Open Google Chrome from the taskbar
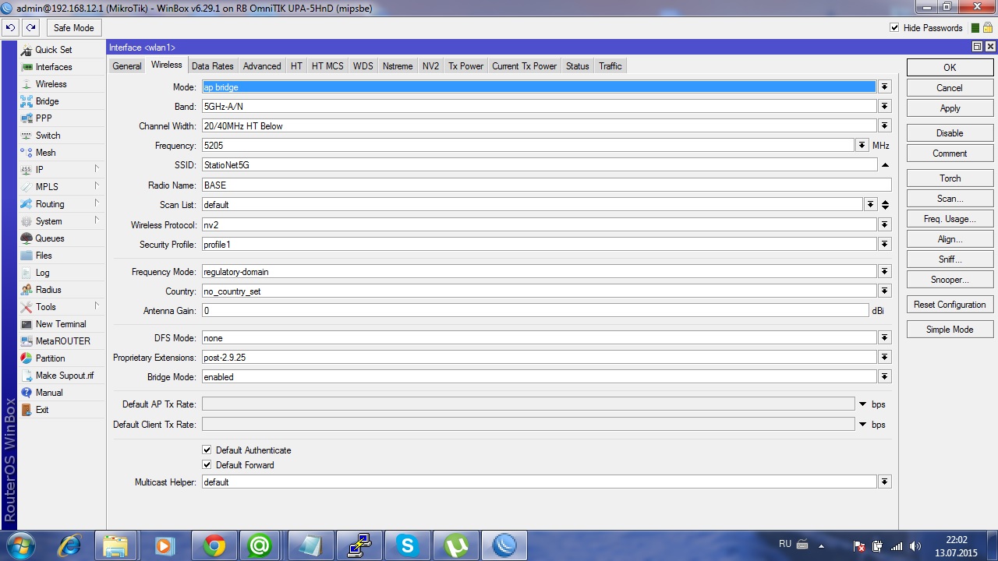The height and width of the screenshot is (561, 998). click(x=214, y=546)
